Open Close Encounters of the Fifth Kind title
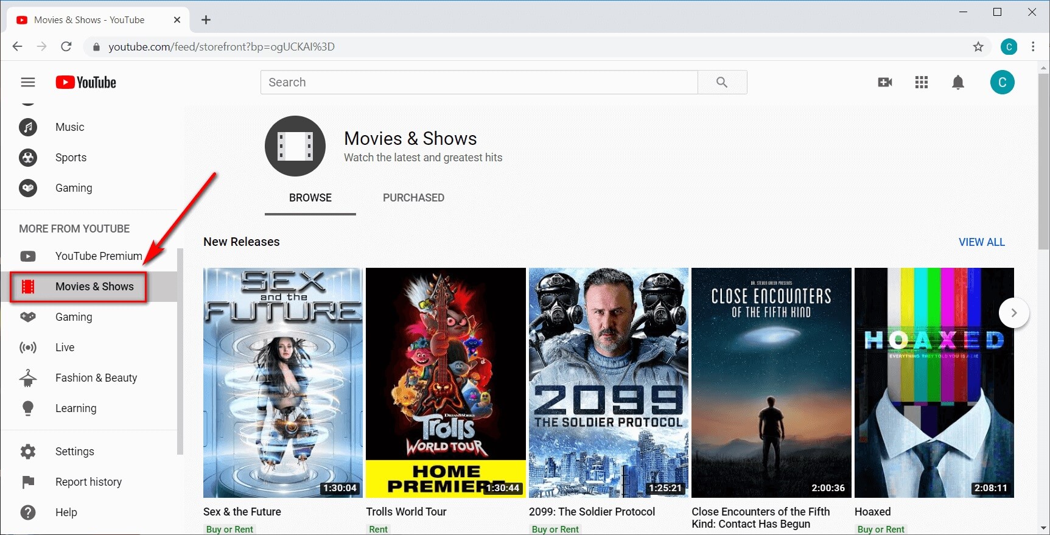 coord(760,518)
